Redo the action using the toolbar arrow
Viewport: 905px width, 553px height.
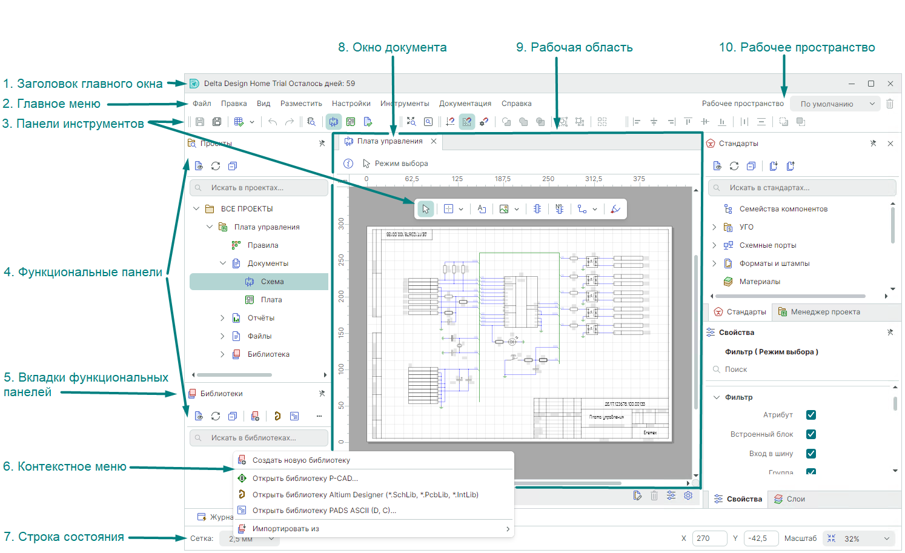click(x=290, y=122)
